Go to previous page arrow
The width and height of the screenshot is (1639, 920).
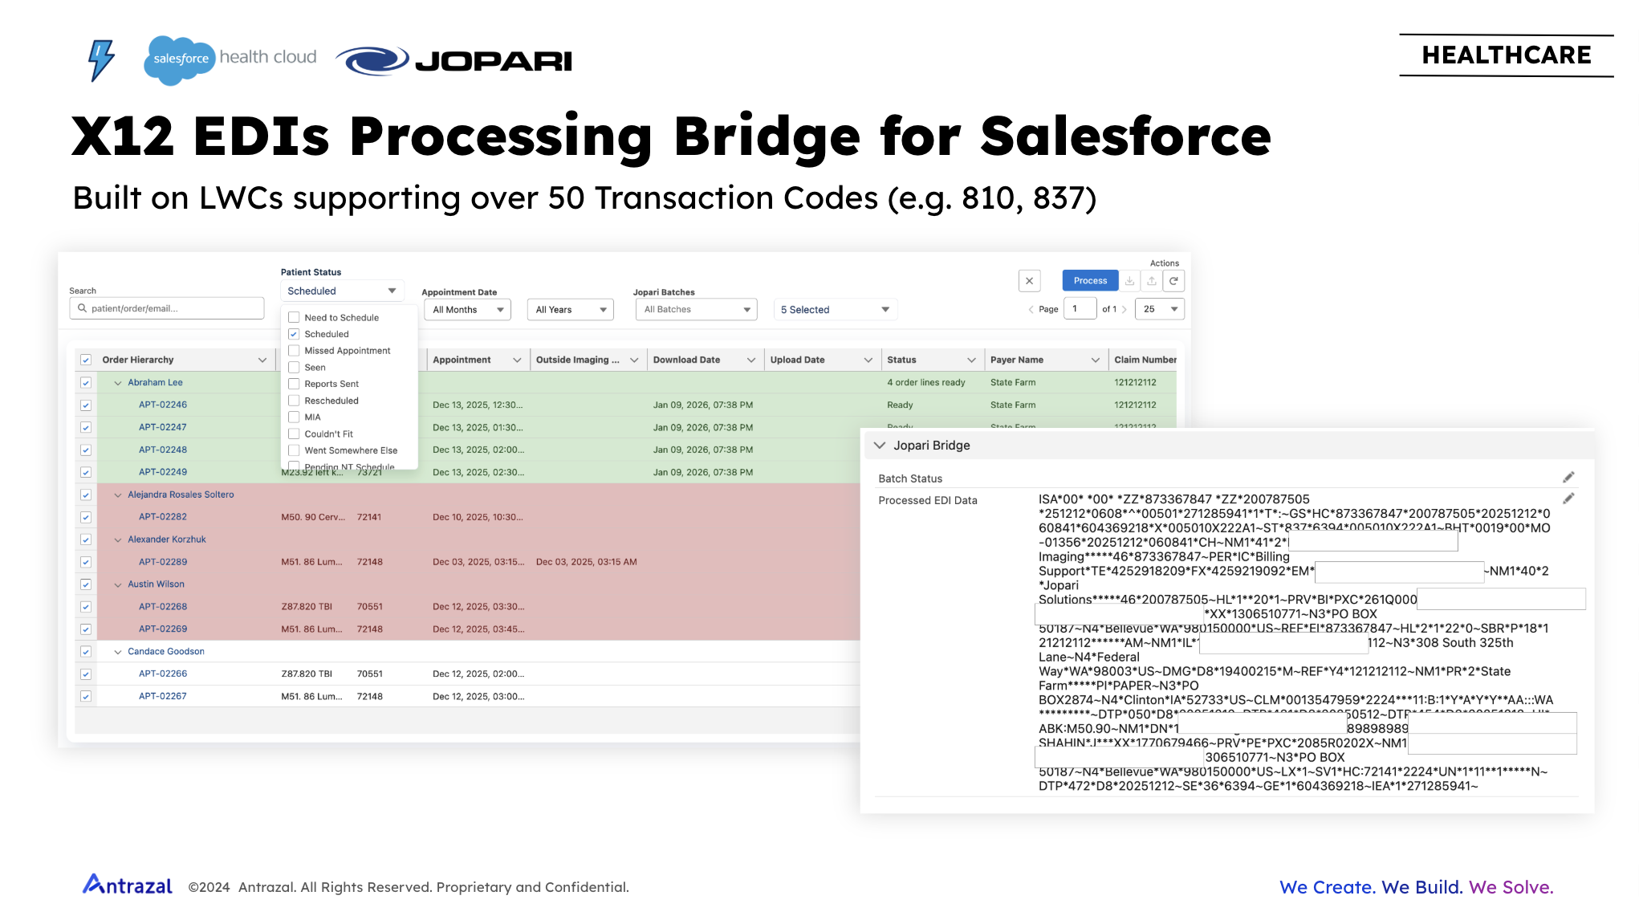coord(1031,309)
